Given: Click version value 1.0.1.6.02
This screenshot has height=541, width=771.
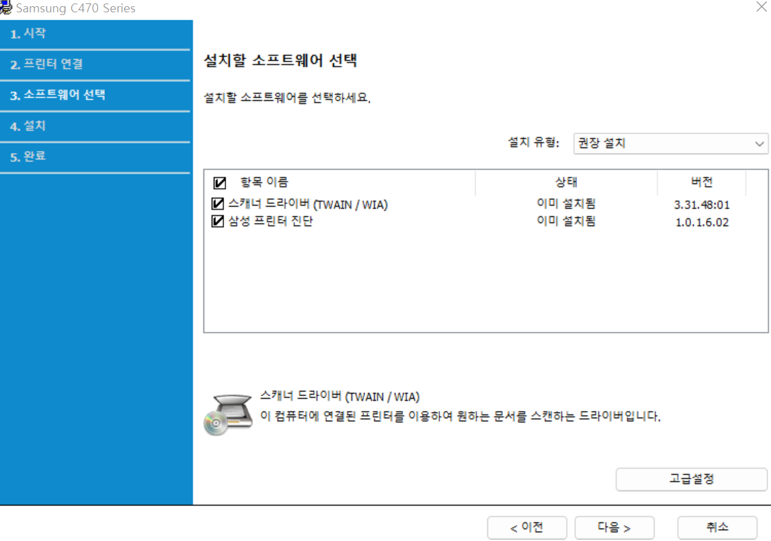Looking at the screenshot, I should [x=702, y=223].
